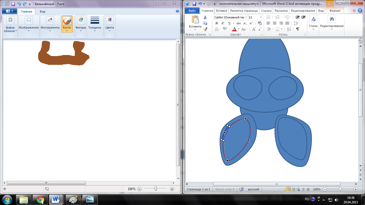
Task: Switch to the Вид tab in Paint
Action: (x=42, y=11)
